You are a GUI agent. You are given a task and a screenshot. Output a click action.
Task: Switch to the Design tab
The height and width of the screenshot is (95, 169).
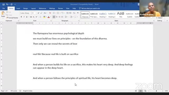pos(26,8)
